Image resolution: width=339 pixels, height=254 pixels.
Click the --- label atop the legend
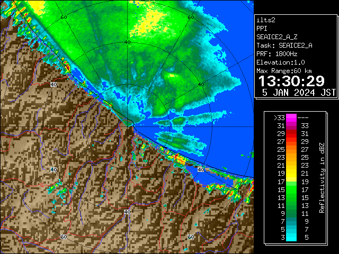click(303, 117)
